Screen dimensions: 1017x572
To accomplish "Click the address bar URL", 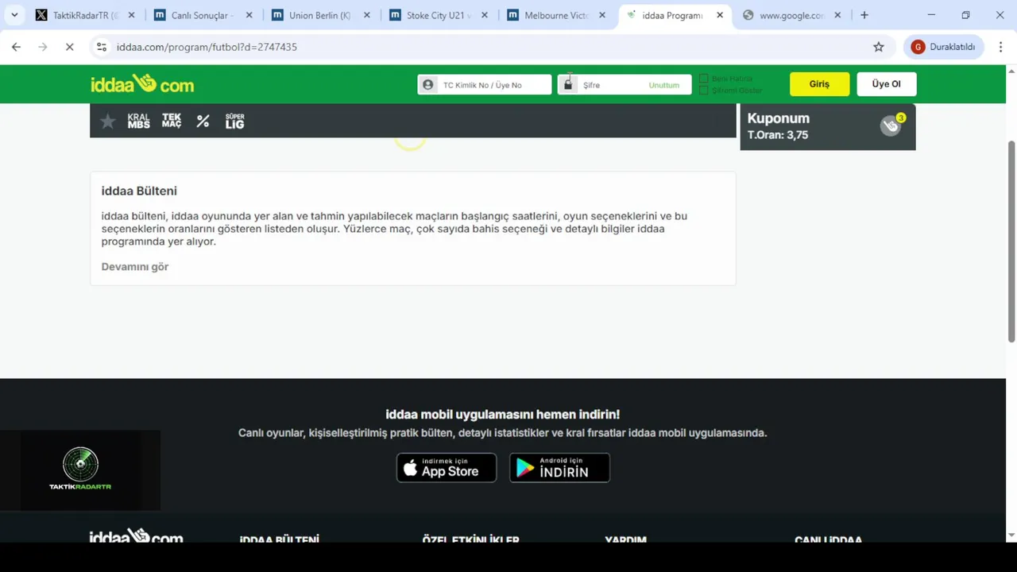I will (207, 47).
